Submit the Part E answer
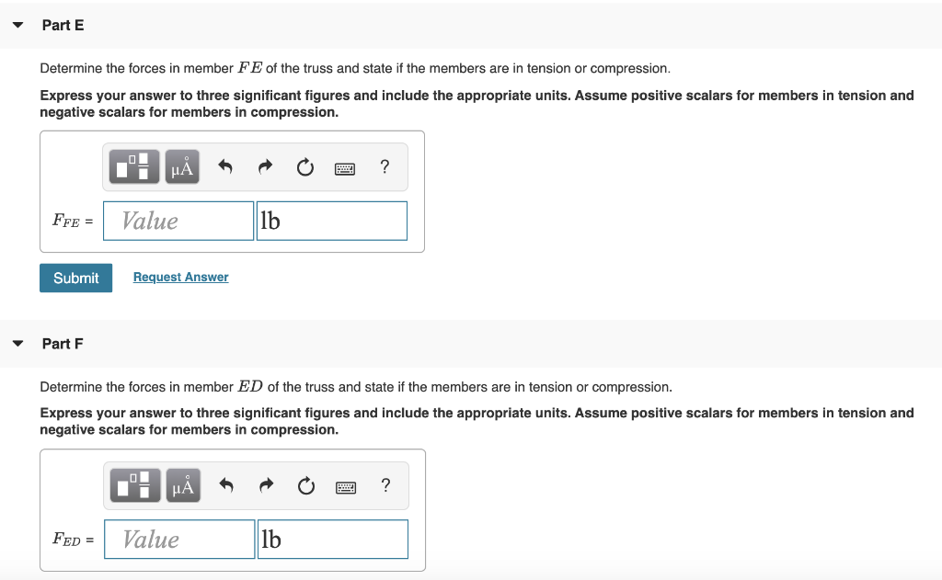The height and width of the screenshot is (580, 942). click(x=75, y=278)
